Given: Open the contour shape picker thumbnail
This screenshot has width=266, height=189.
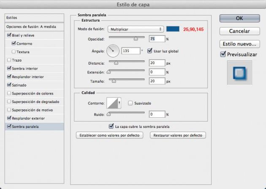Looking at the screenshot, I should pyautogui.click(x=112, y=103).
